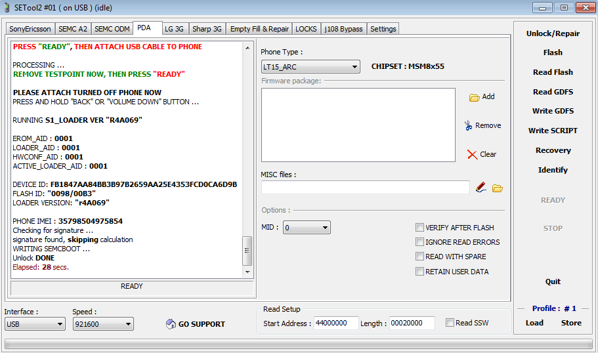
Task: Click the pencil edit icon beside MISC files
Action: tap(481, 187)
